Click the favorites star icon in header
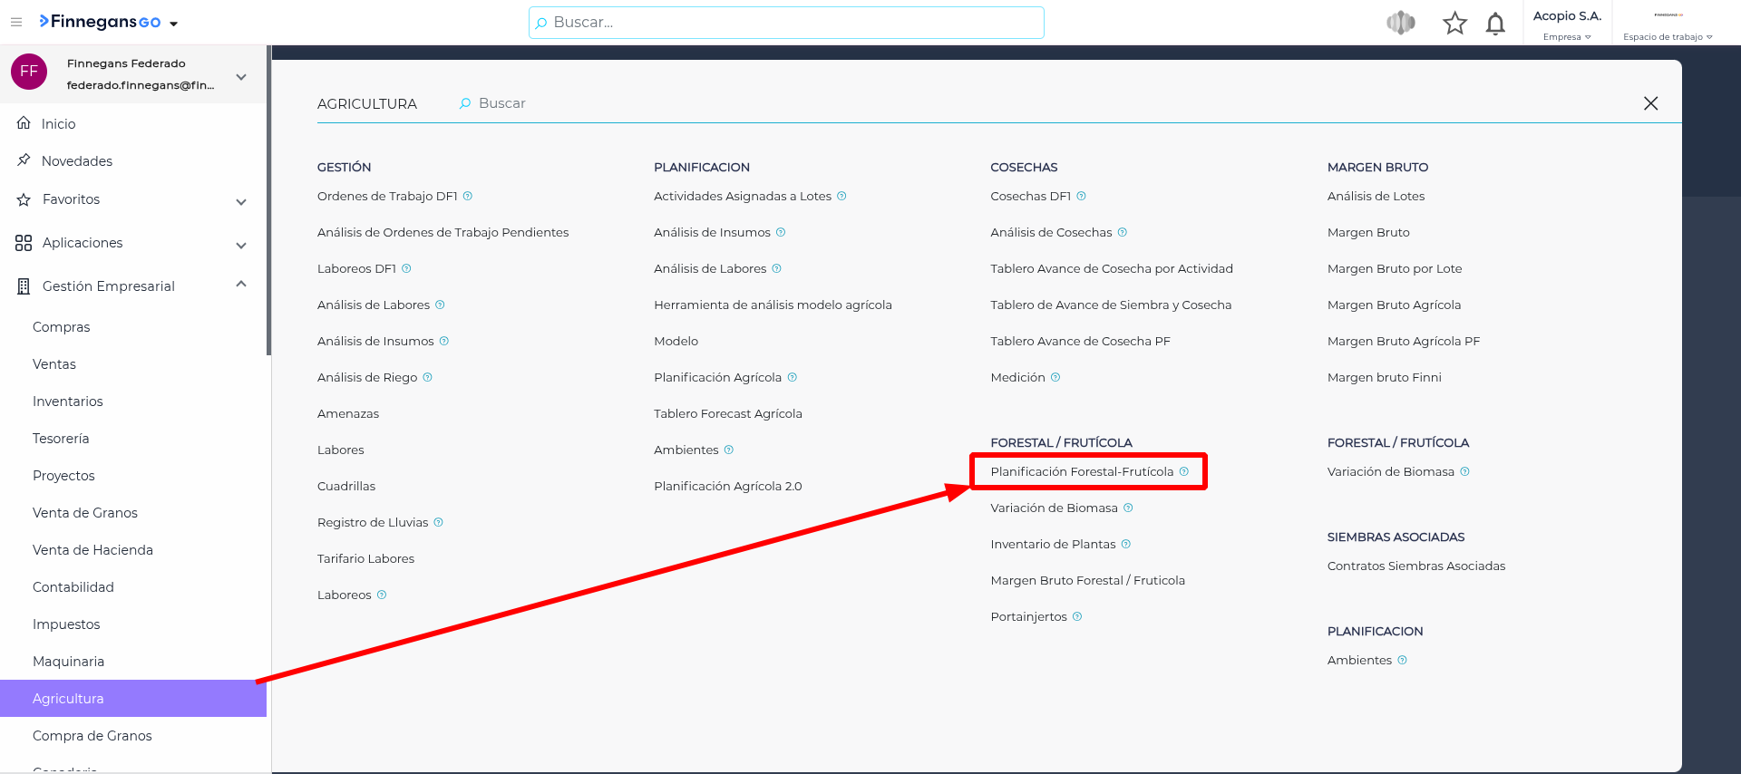This screenshot has height=774, width=1741. pyautogui.click(x=1454, y=24)
